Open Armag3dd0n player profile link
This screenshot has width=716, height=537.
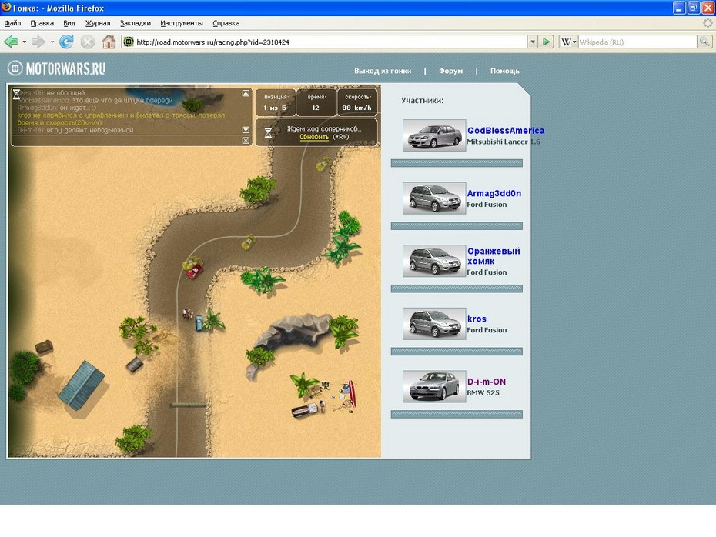click(494, 193)
